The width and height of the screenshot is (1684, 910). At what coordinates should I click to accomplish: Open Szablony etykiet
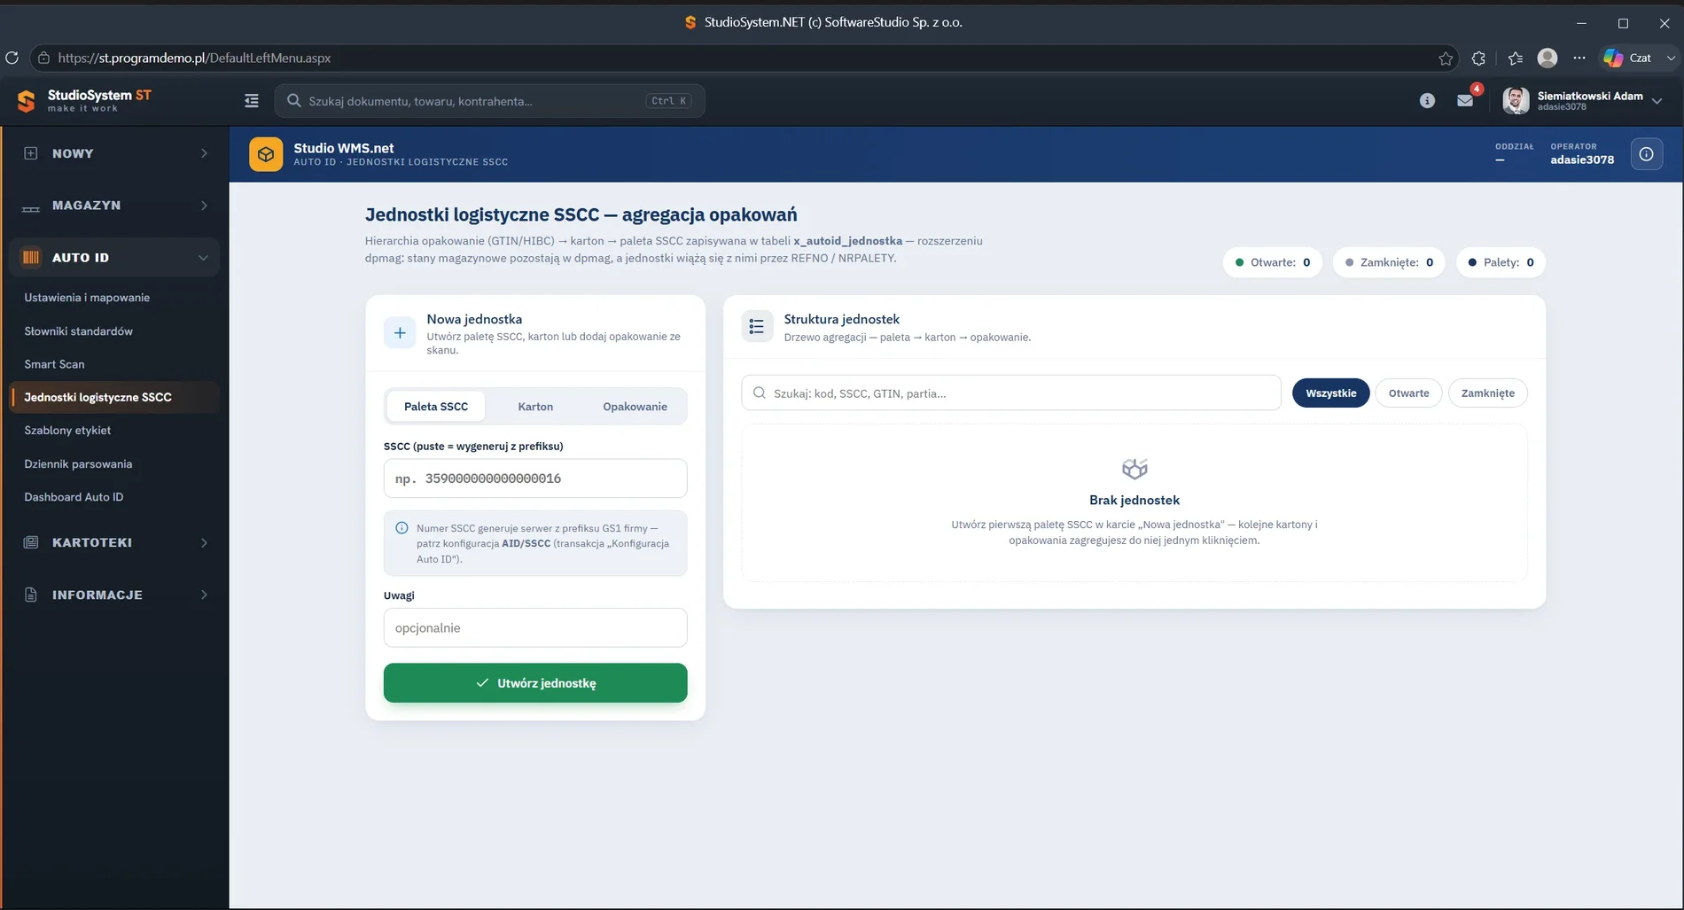[67, 431]
